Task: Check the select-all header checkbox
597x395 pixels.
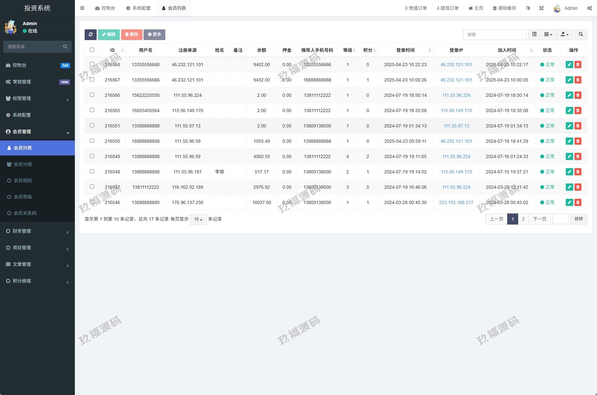Action: [92, 50]
